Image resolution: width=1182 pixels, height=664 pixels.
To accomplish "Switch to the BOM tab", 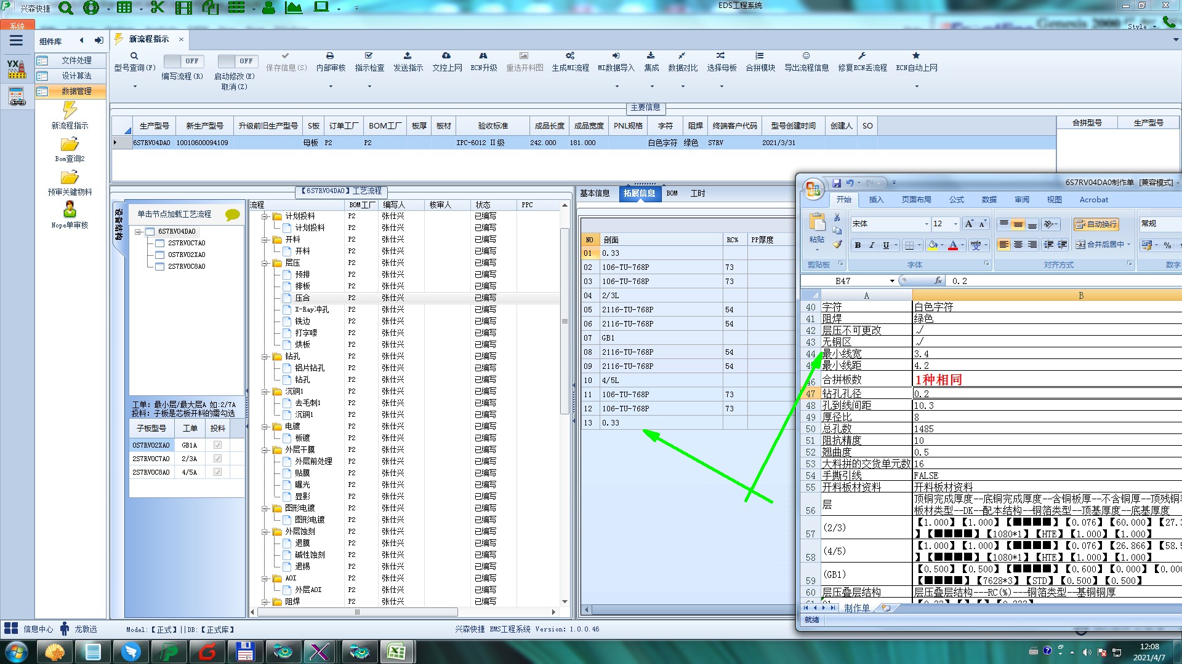I will tap(672, 194).
